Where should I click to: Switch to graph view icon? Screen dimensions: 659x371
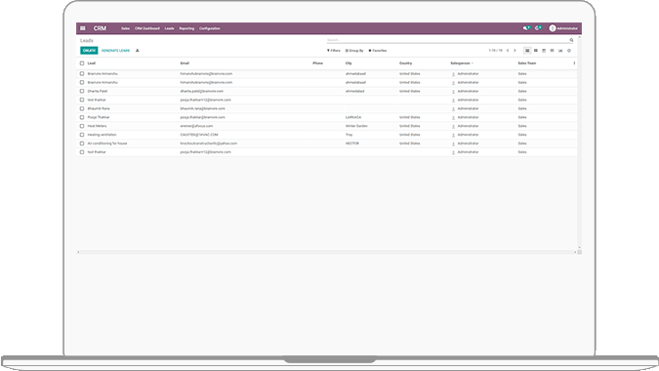[560, 51]
